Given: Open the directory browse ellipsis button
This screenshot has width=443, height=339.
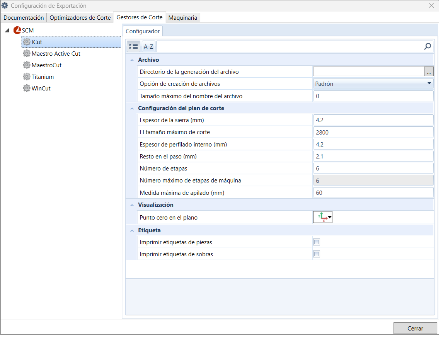Looking at the screenshot, I should click(429, 72).
